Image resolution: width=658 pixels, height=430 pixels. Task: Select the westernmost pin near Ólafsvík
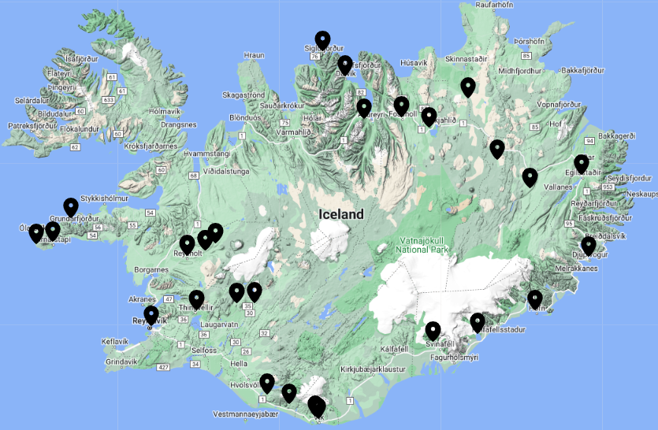(x=36, y=232)
